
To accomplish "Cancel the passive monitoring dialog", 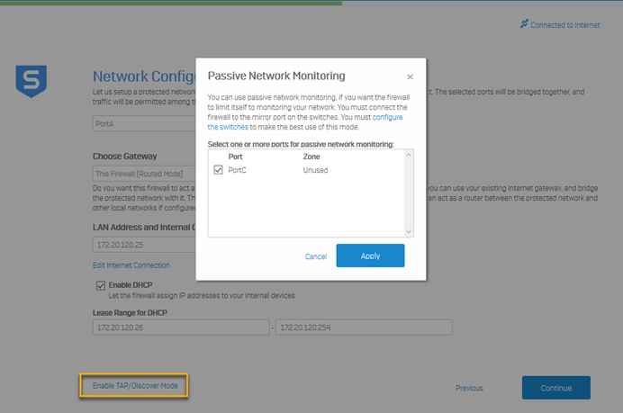I will [316, 256].
